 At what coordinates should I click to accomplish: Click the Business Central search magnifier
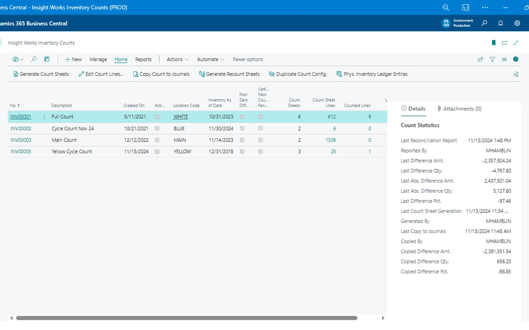[484, 23]
